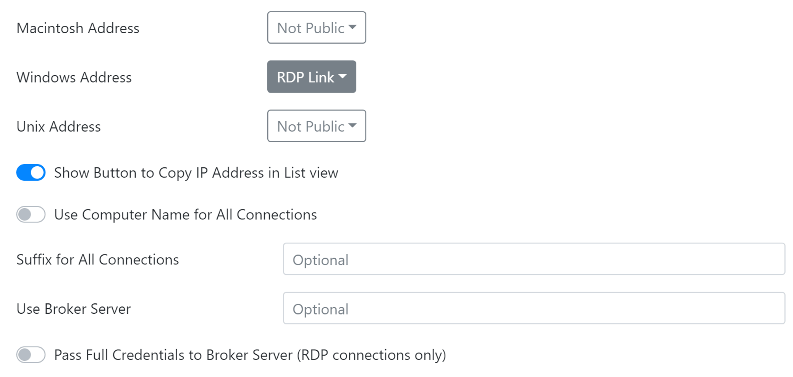Open the Windows Address RDP Link dropdown
Screen dimensions: 793x377
pyautogui.click(x=311, y=77)
